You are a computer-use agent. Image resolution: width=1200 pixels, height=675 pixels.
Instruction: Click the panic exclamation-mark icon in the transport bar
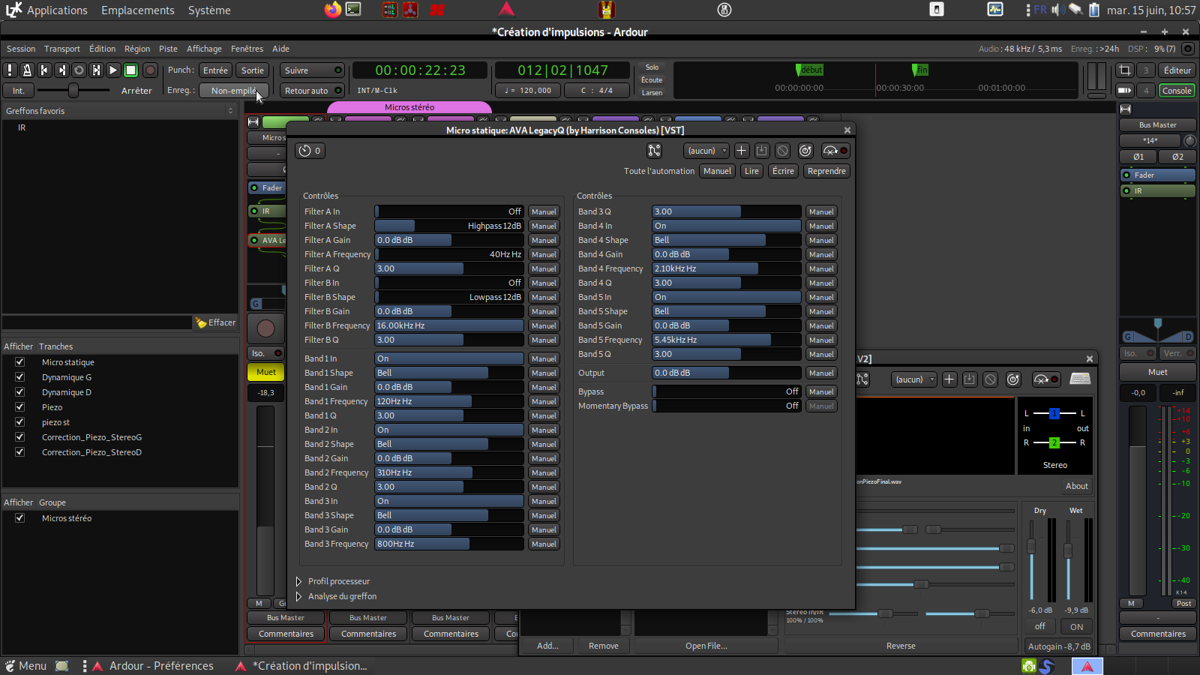pos(10,70)
